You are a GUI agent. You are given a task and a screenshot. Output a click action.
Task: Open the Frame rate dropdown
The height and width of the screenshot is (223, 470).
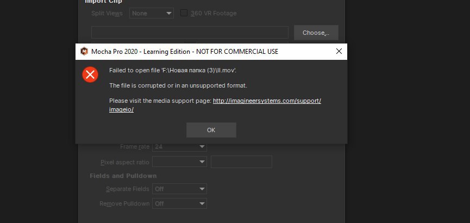(x=179, y=147)
